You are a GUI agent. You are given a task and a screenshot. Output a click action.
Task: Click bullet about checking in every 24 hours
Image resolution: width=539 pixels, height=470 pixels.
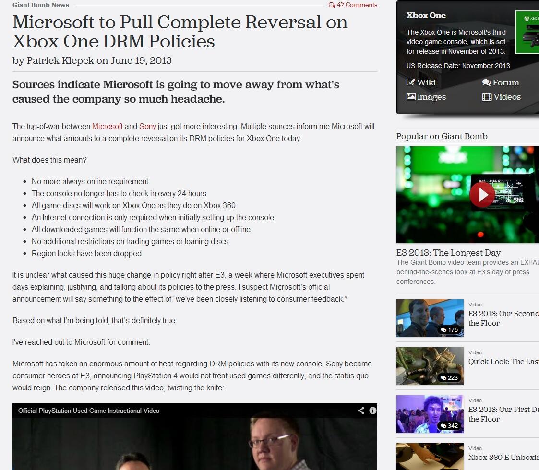tap(119, 193)
